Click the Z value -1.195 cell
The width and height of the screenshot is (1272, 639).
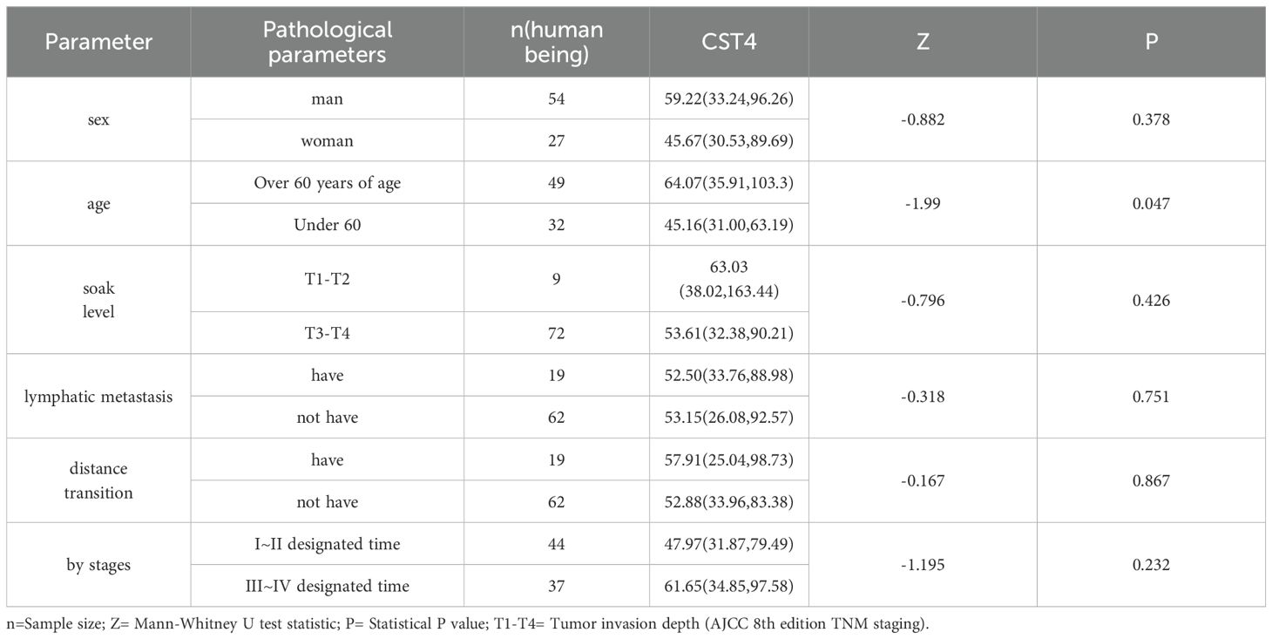coord(923,565)
